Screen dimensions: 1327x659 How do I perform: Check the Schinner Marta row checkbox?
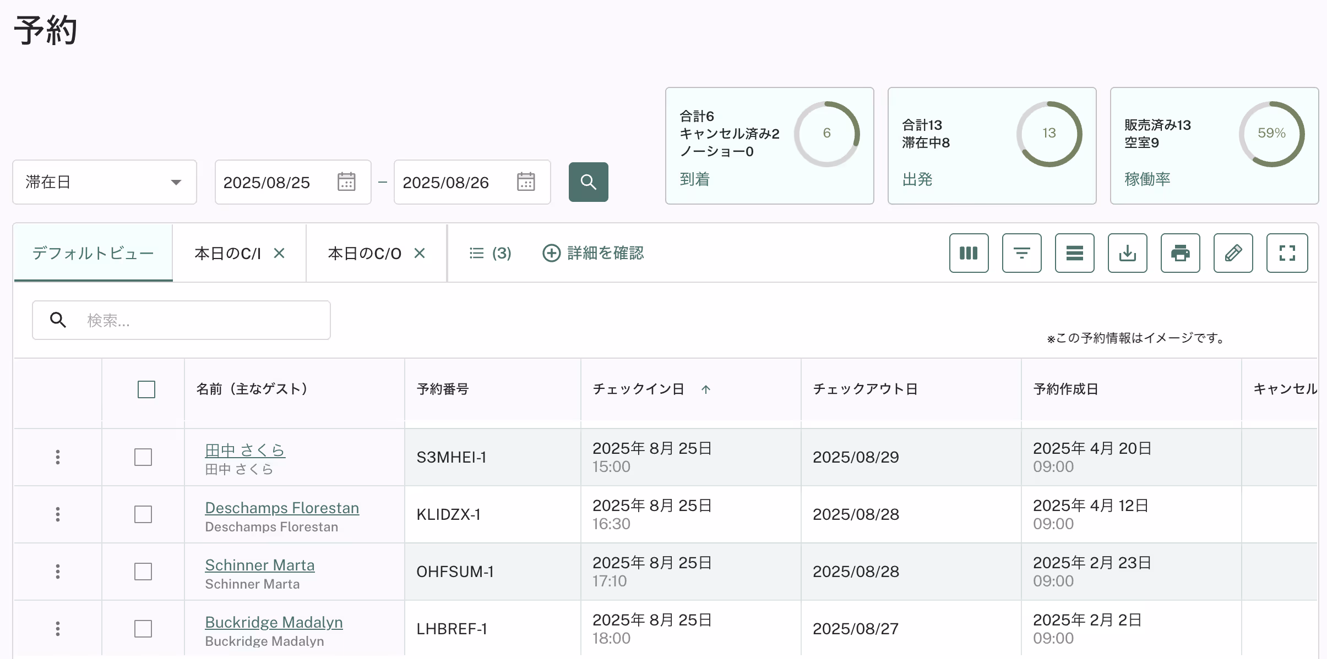click(143, 572)
